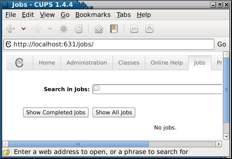Reload the page with the refresh icon
The height and width of the screenshot is (159, 232).
[79, 29]
